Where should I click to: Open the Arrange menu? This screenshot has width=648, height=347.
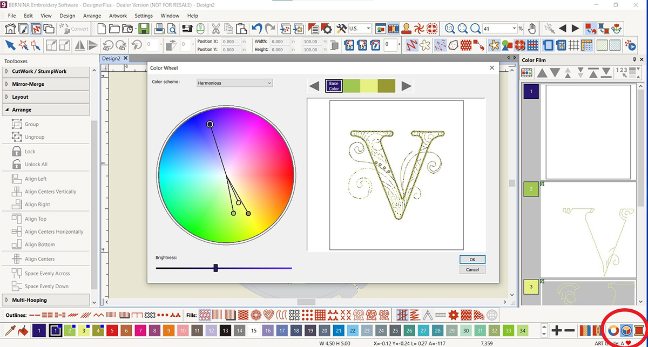coord(92,16)
